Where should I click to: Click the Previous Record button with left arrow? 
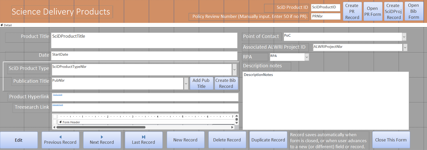(x=60, y=140)
